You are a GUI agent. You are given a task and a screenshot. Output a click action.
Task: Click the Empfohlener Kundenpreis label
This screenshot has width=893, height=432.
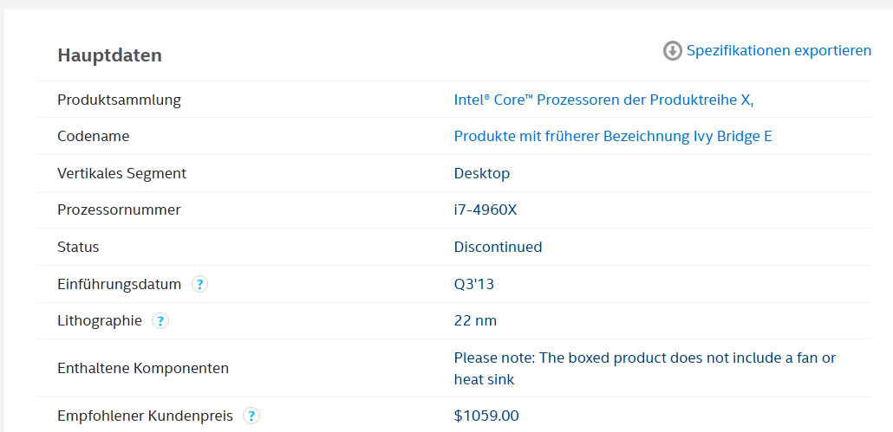point(146,416)
